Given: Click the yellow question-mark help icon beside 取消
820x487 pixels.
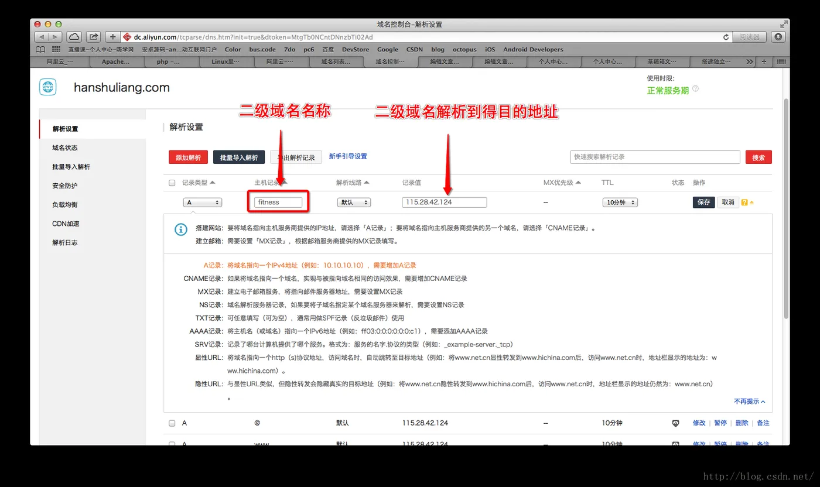Looking at the screenshot, I should 744,203.
